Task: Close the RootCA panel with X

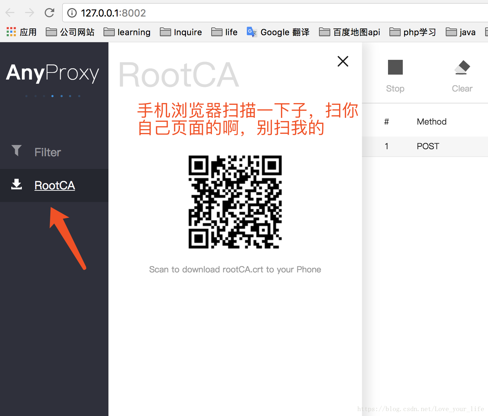Action: (x=343, y=61)
